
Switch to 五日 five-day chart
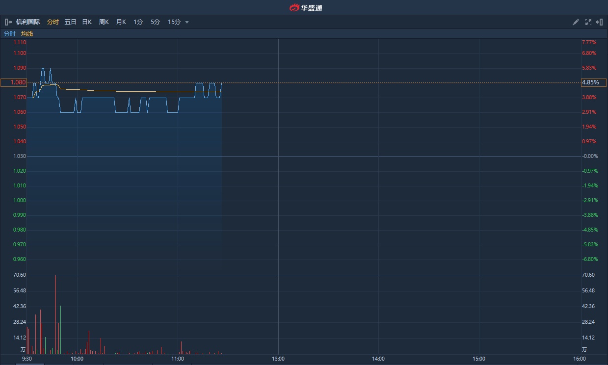click(70, 22)
